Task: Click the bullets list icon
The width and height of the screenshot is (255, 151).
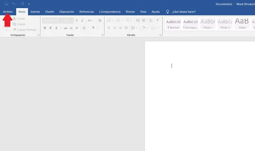Action: [x=109, y=20]
